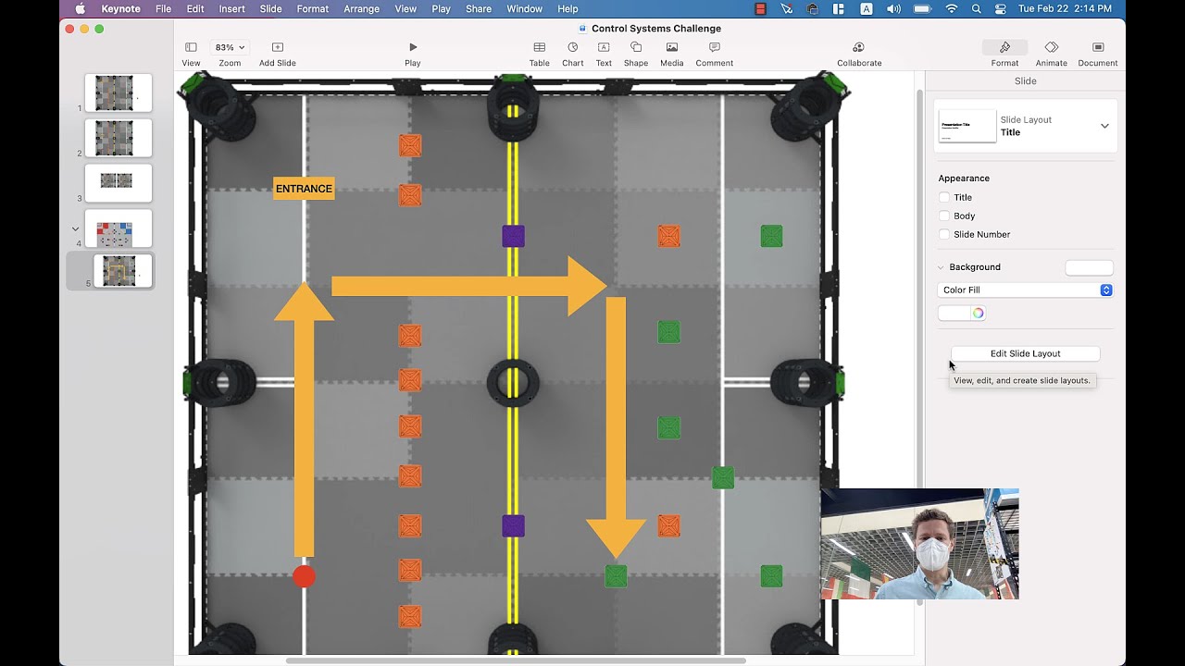Click the battery status icon
Image resolution: width=1185 pixels, height=666 pixels.
point(923,9)
